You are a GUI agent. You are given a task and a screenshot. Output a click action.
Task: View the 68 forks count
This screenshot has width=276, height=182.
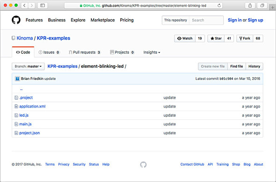coord(258,38)
